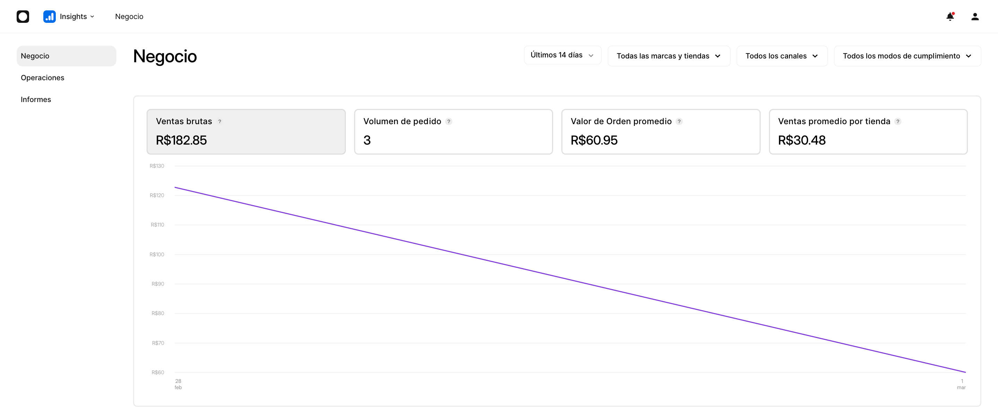
Task: Open the notifications bell icon
Action: [x=950, y=17]
